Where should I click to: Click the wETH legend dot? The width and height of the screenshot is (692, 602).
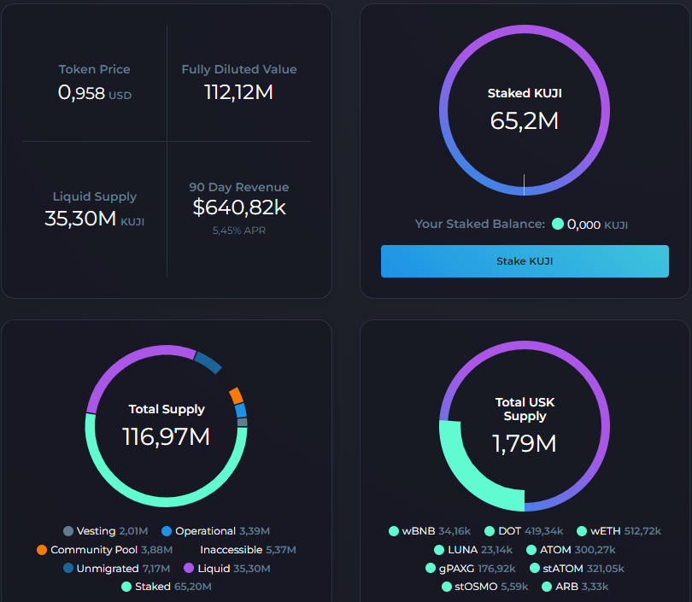click(582, 531)
